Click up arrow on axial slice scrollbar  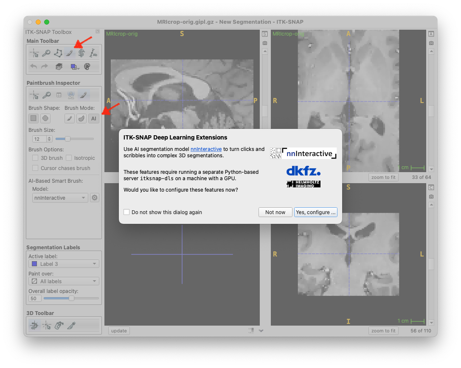(x=431, y=52)
